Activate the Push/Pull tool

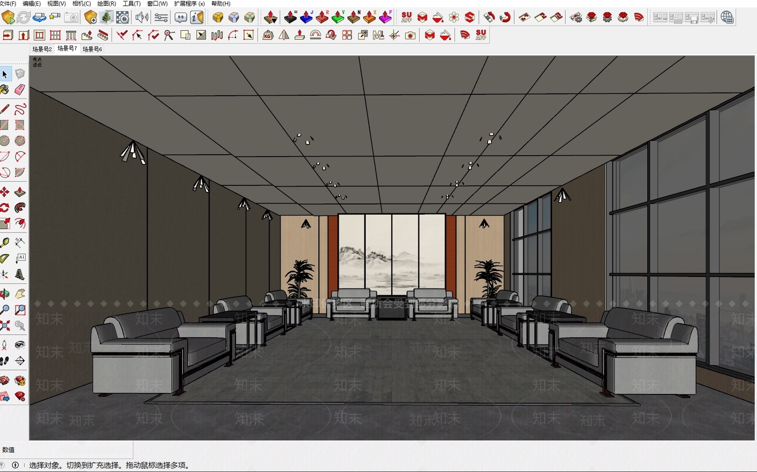19,192
